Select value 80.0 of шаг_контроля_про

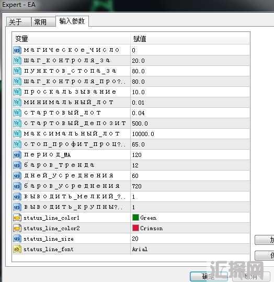click(138, 82)
